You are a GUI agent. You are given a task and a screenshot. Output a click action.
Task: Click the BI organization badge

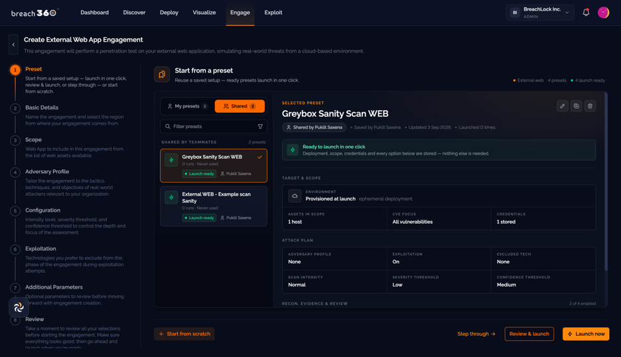515,13
